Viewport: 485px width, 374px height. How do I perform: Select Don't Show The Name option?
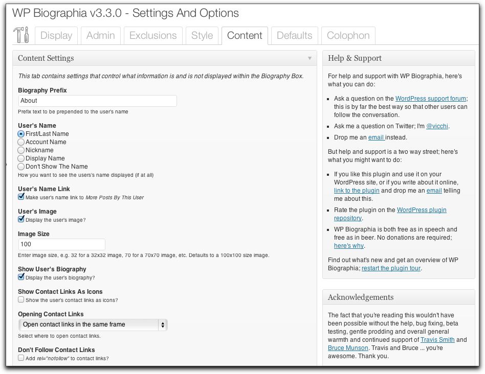tap(21, 167)
